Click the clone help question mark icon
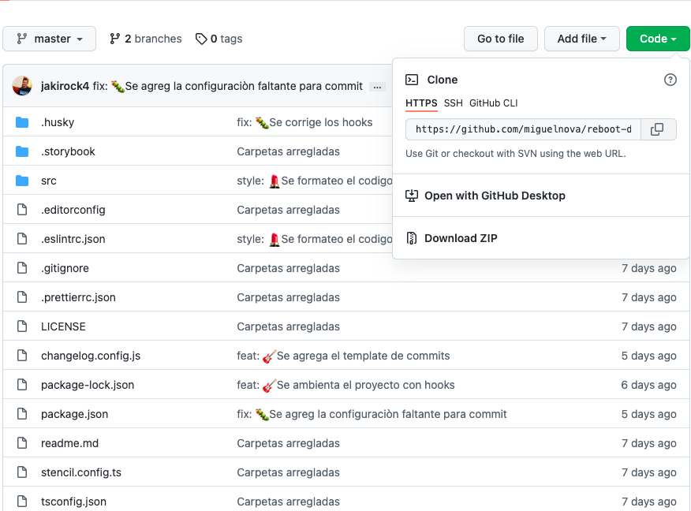The height and width of the screenshot is (511, 691). (x=670, y=80)
